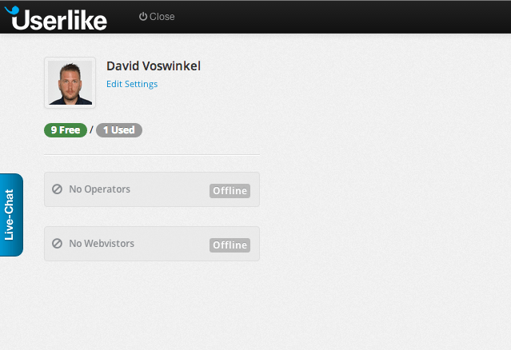The image size is (511, 350).
Task: Click the David Voswinkel name heading
Action: 154,66
